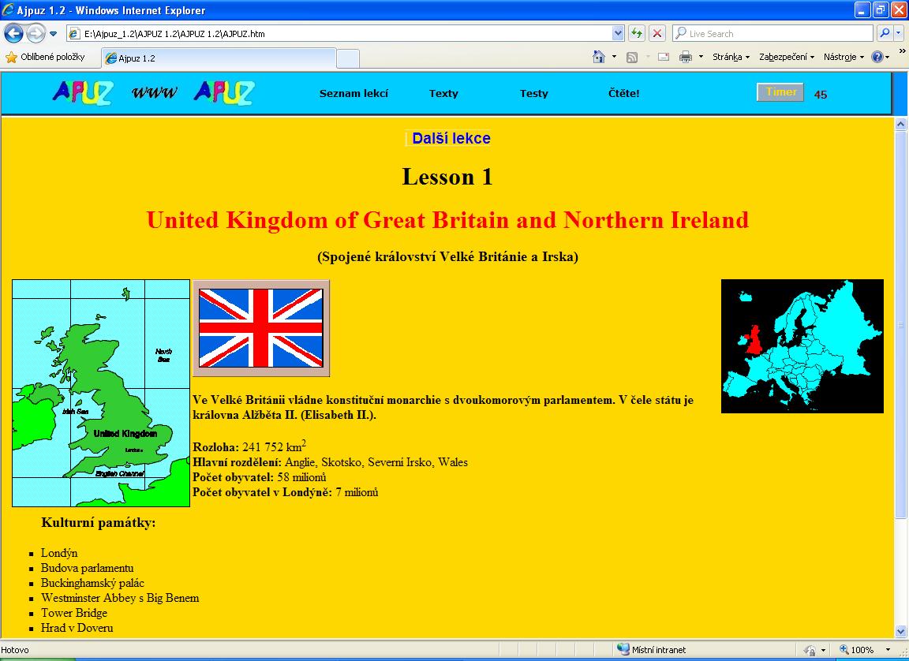Open the recent pages dropdown arrow
The image size is (909, 661).
pyautogui.click(x=54, y=34)
